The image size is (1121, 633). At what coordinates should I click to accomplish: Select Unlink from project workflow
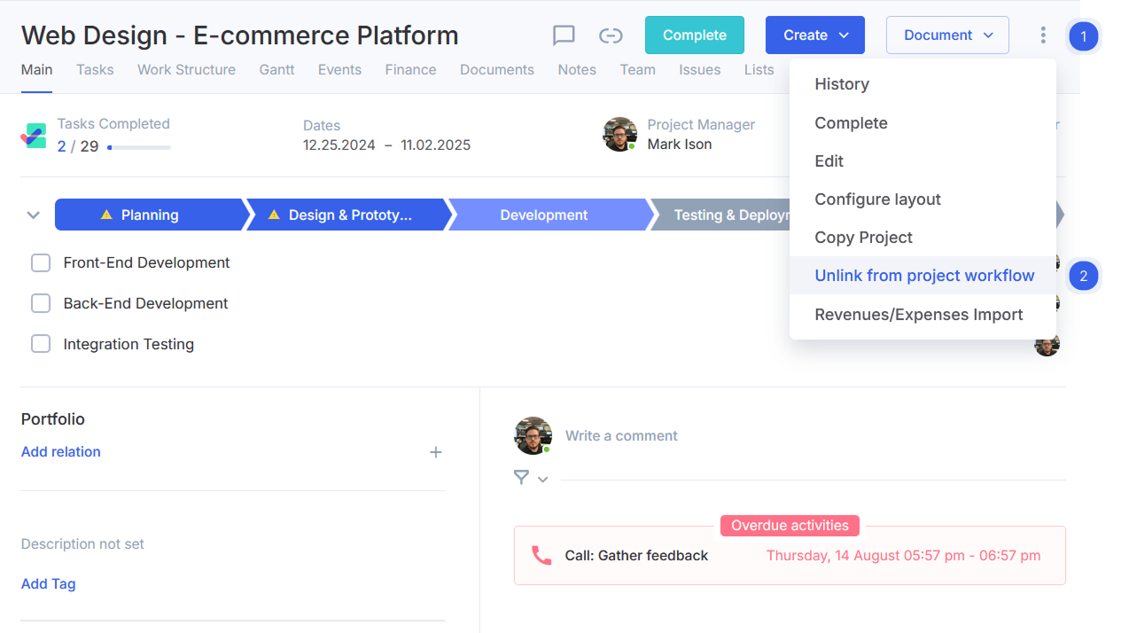pyautogui.click(x=924, y=276)
